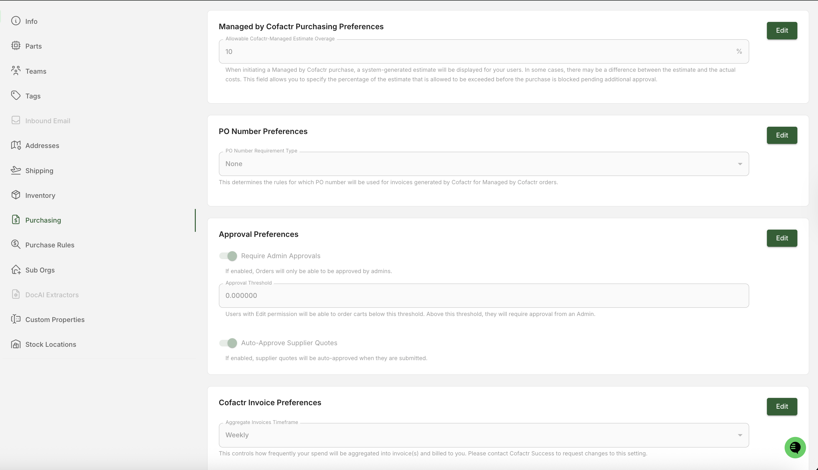818x470 pixels.
Task: Select Inbound Email in sidebar
Action: [48, 121]
